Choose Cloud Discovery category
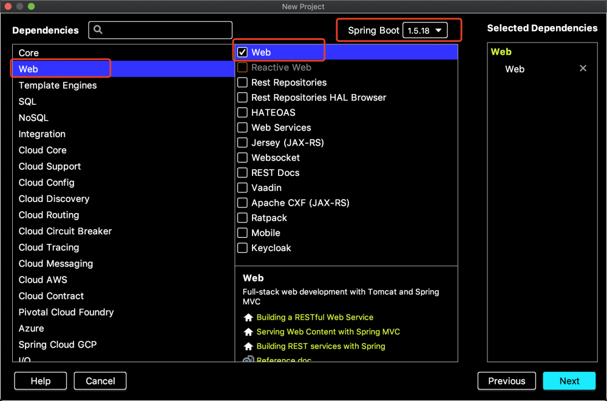607x401 pixels. (x=123, y=199)
